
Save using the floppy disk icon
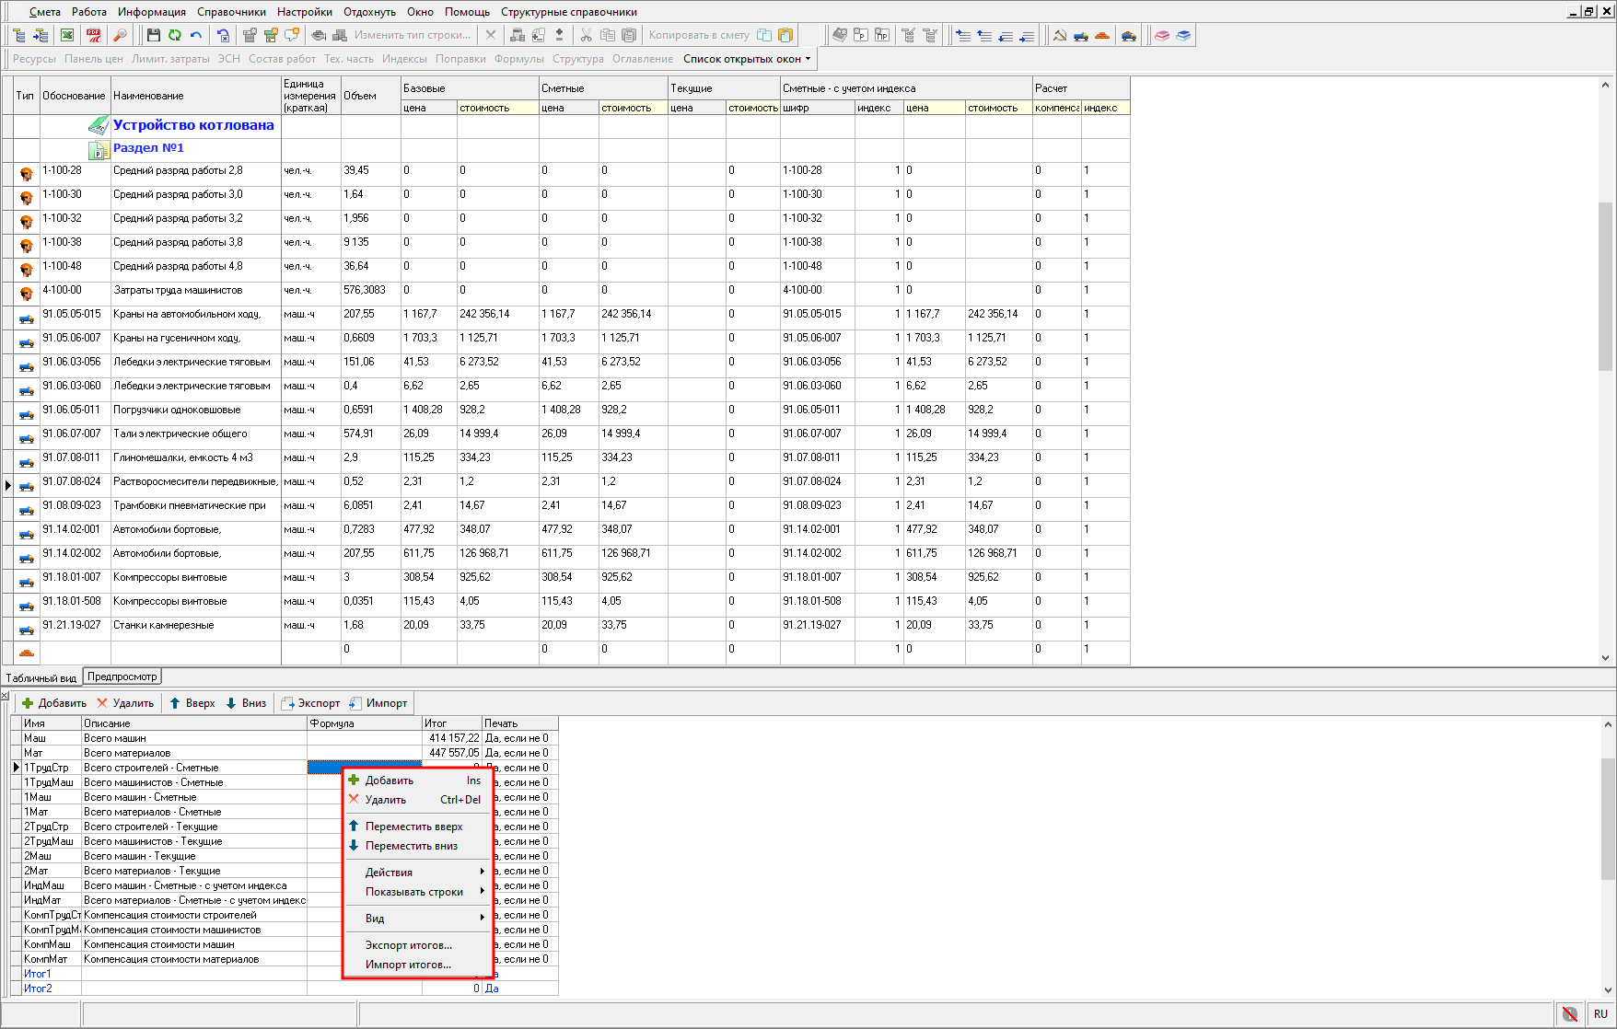point(154,35)
